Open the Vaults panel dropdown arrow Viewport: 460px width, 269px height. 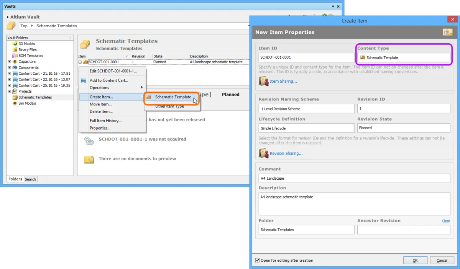coord(333,7)
